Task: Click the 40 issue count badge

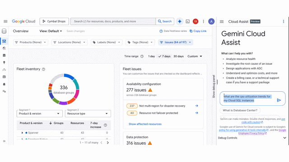Action: (132, 113)
